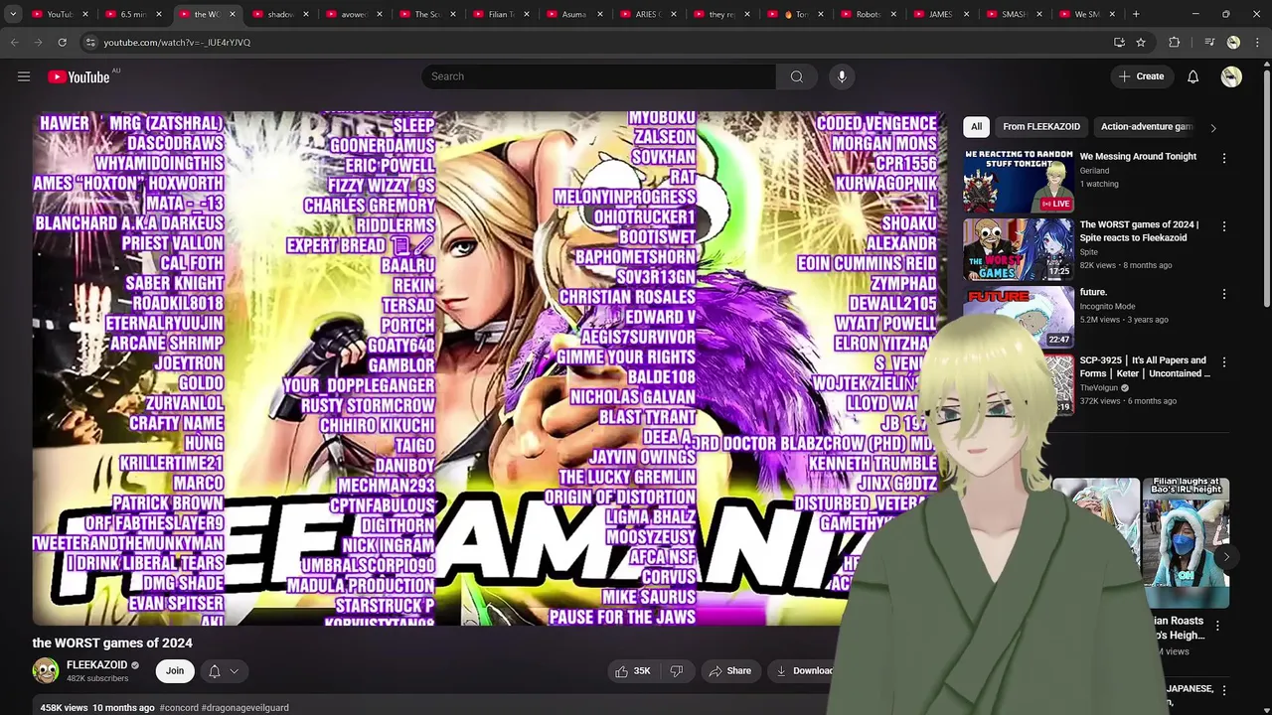Install app icon in address bar
The image size is (1272, 715).
coord(1119,42)
